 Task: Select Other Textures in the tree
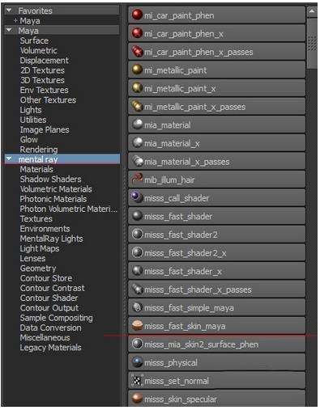pyautogui.click(x=48, y=100)
